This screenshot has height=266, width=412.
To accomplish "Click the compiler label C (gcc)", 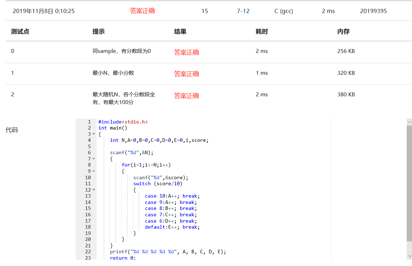I will tap(284, 11).
